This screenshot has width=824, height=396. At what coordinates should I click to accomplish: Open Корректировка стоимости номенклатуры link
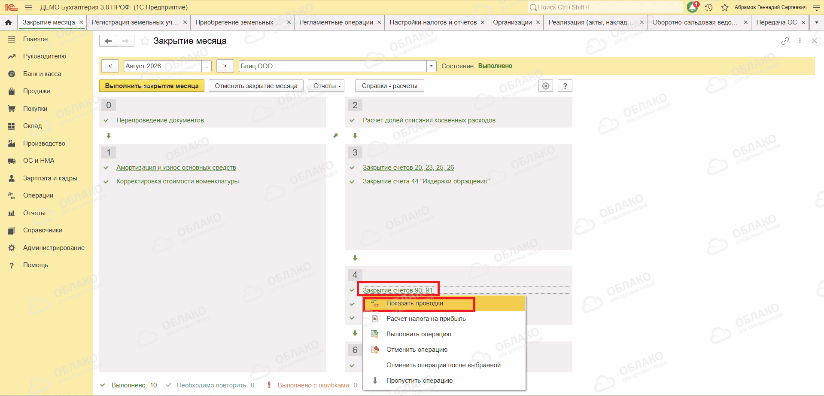click(x=177, y=181)
